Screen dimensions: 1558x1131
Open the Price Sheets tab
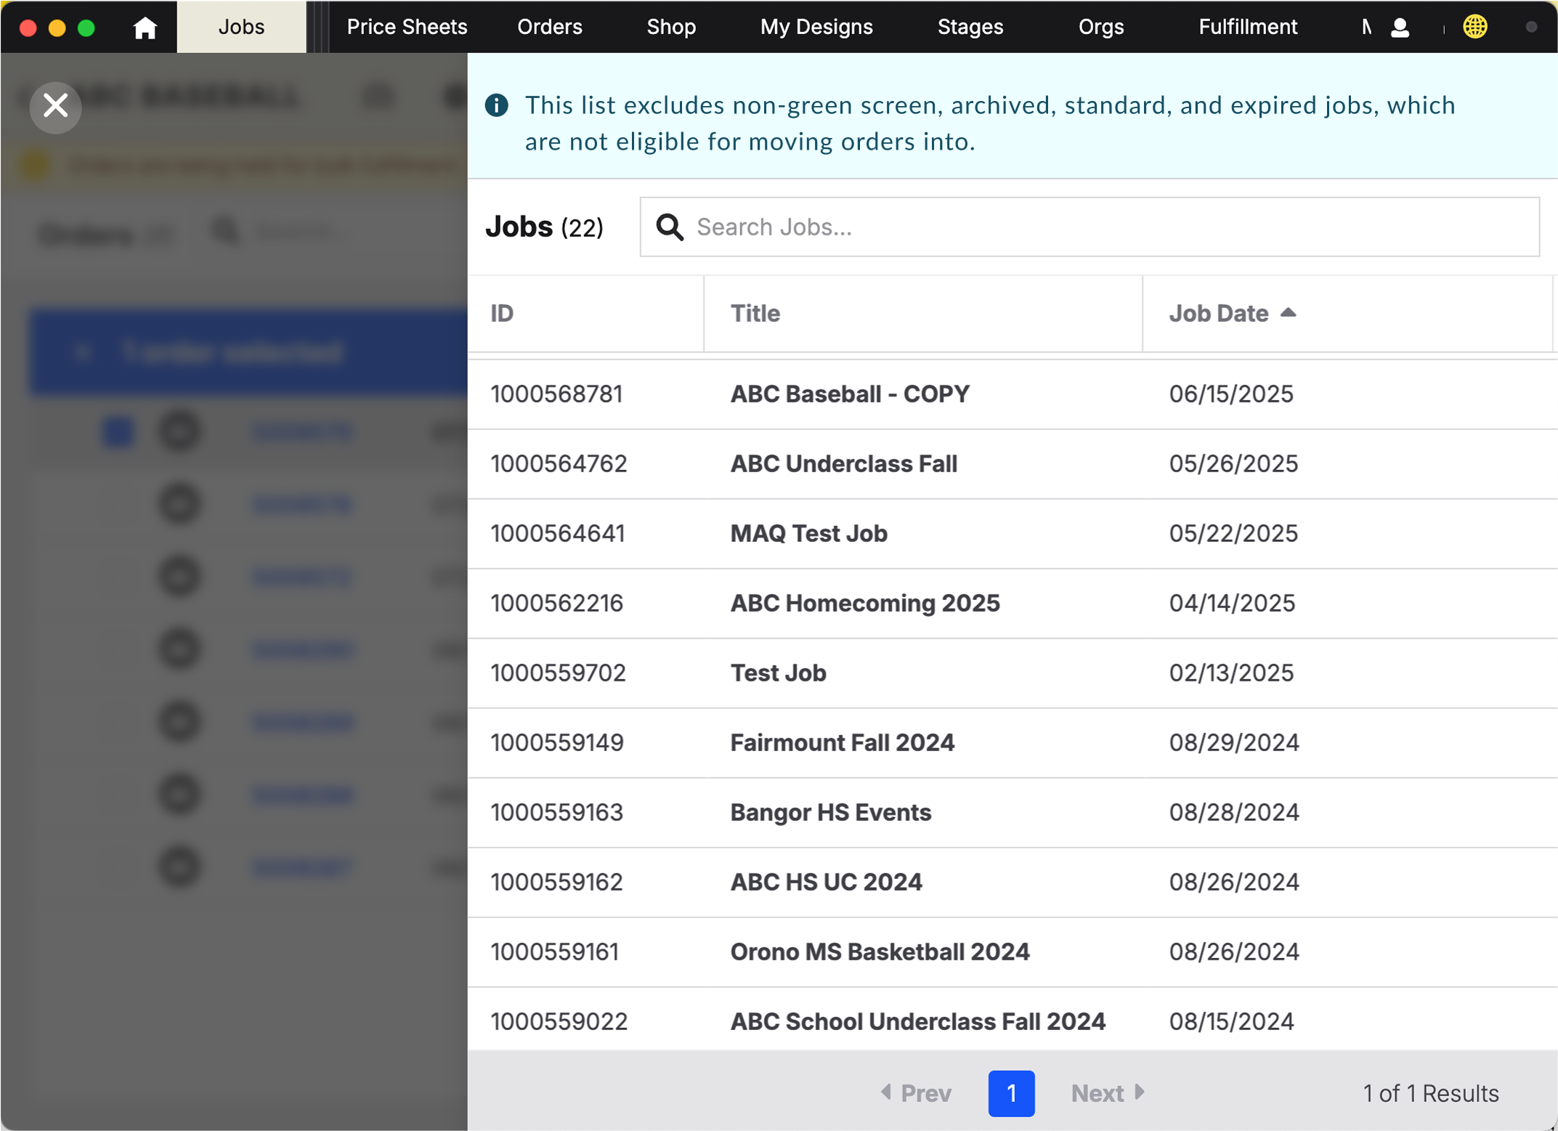[x=407, y=28]
